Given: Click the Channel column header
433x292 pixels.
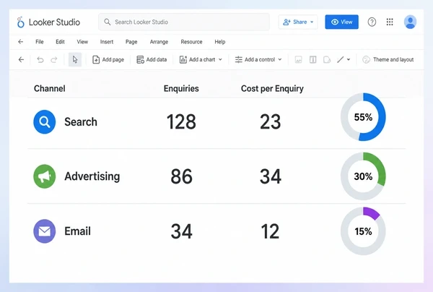Looking at the screenshot, I should 50,88.
